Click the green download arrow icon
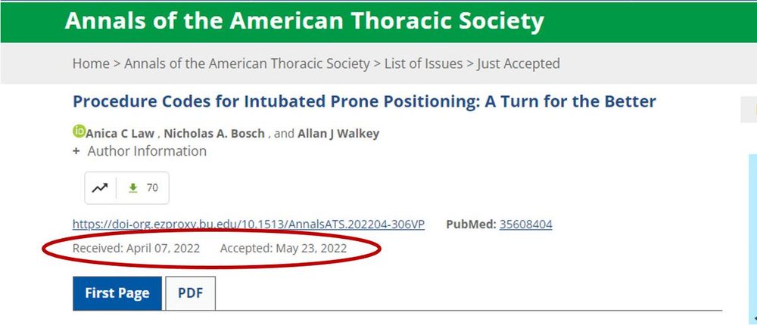The height and width of the screenshot is (325, 757). tap(132, 188)
